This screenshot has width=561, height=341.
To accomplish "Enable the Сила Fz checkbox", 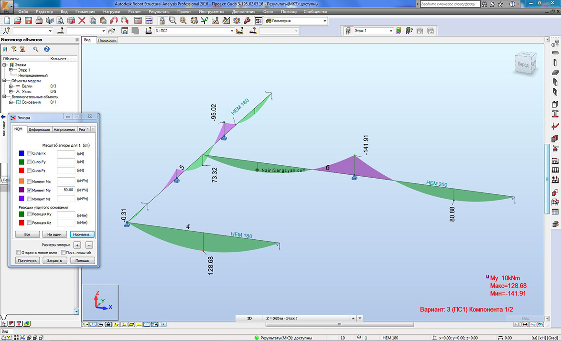I will click(x=29, y=170).
